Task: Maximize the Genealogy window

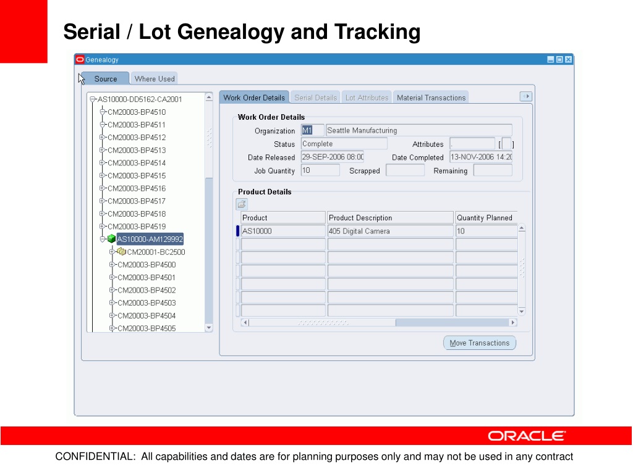Action: click(559, 60)
